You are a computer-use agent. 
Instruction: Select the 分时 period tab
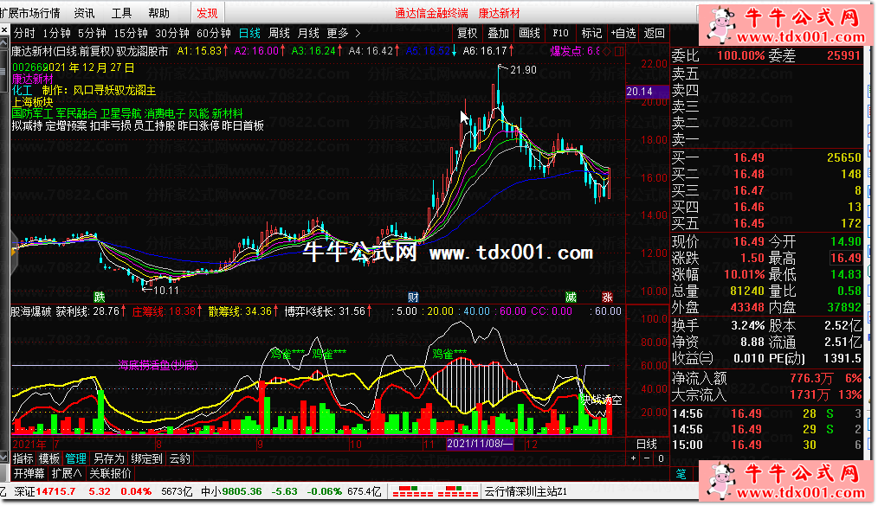point(24,34)
